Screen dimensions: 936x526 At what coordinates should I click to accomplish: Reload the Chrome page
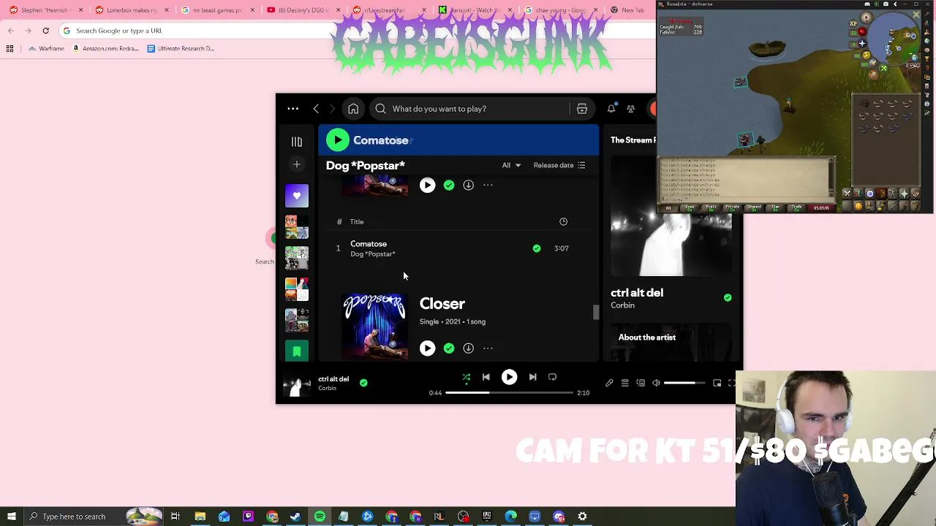tap(45, 31)
